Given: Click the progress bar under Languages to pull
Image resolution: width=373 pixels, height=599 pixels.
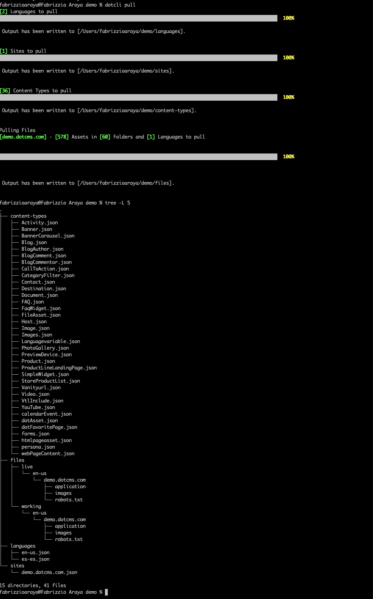Looking at the screenshot, I should pos(139,18).
